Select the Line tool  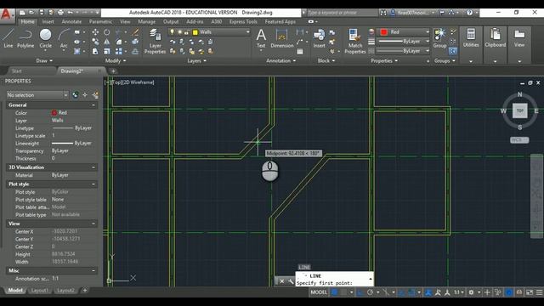click(x=8, y=38)
